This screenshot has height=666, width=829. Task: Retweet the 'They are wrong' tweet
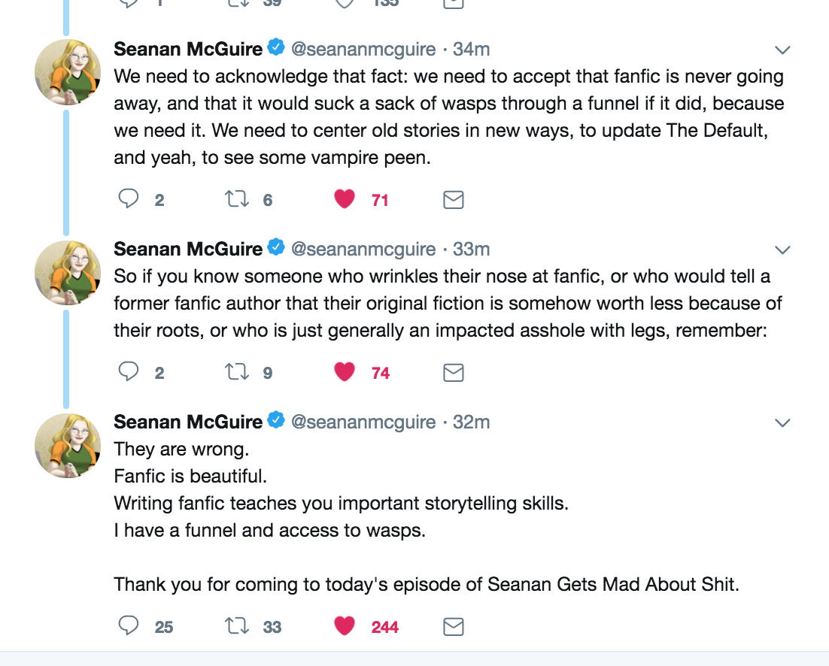point(237,626)
